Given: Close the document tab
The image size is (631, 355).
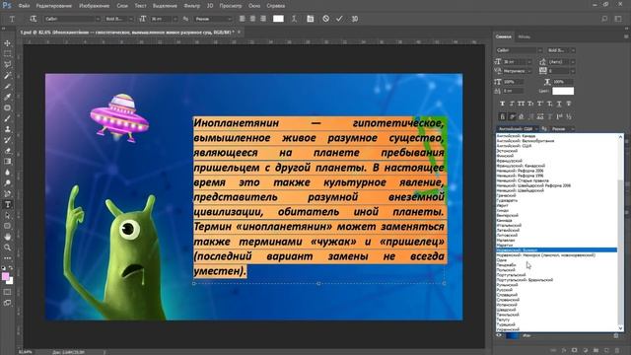Looking at the screenshot, I should point(239,32).
